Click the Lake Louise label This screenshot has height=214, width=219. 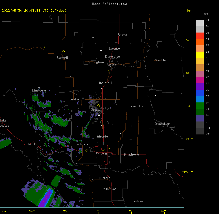[x=5, y=123]
